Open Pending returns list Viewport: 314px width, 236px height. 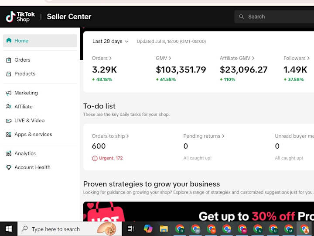(204, 136)
